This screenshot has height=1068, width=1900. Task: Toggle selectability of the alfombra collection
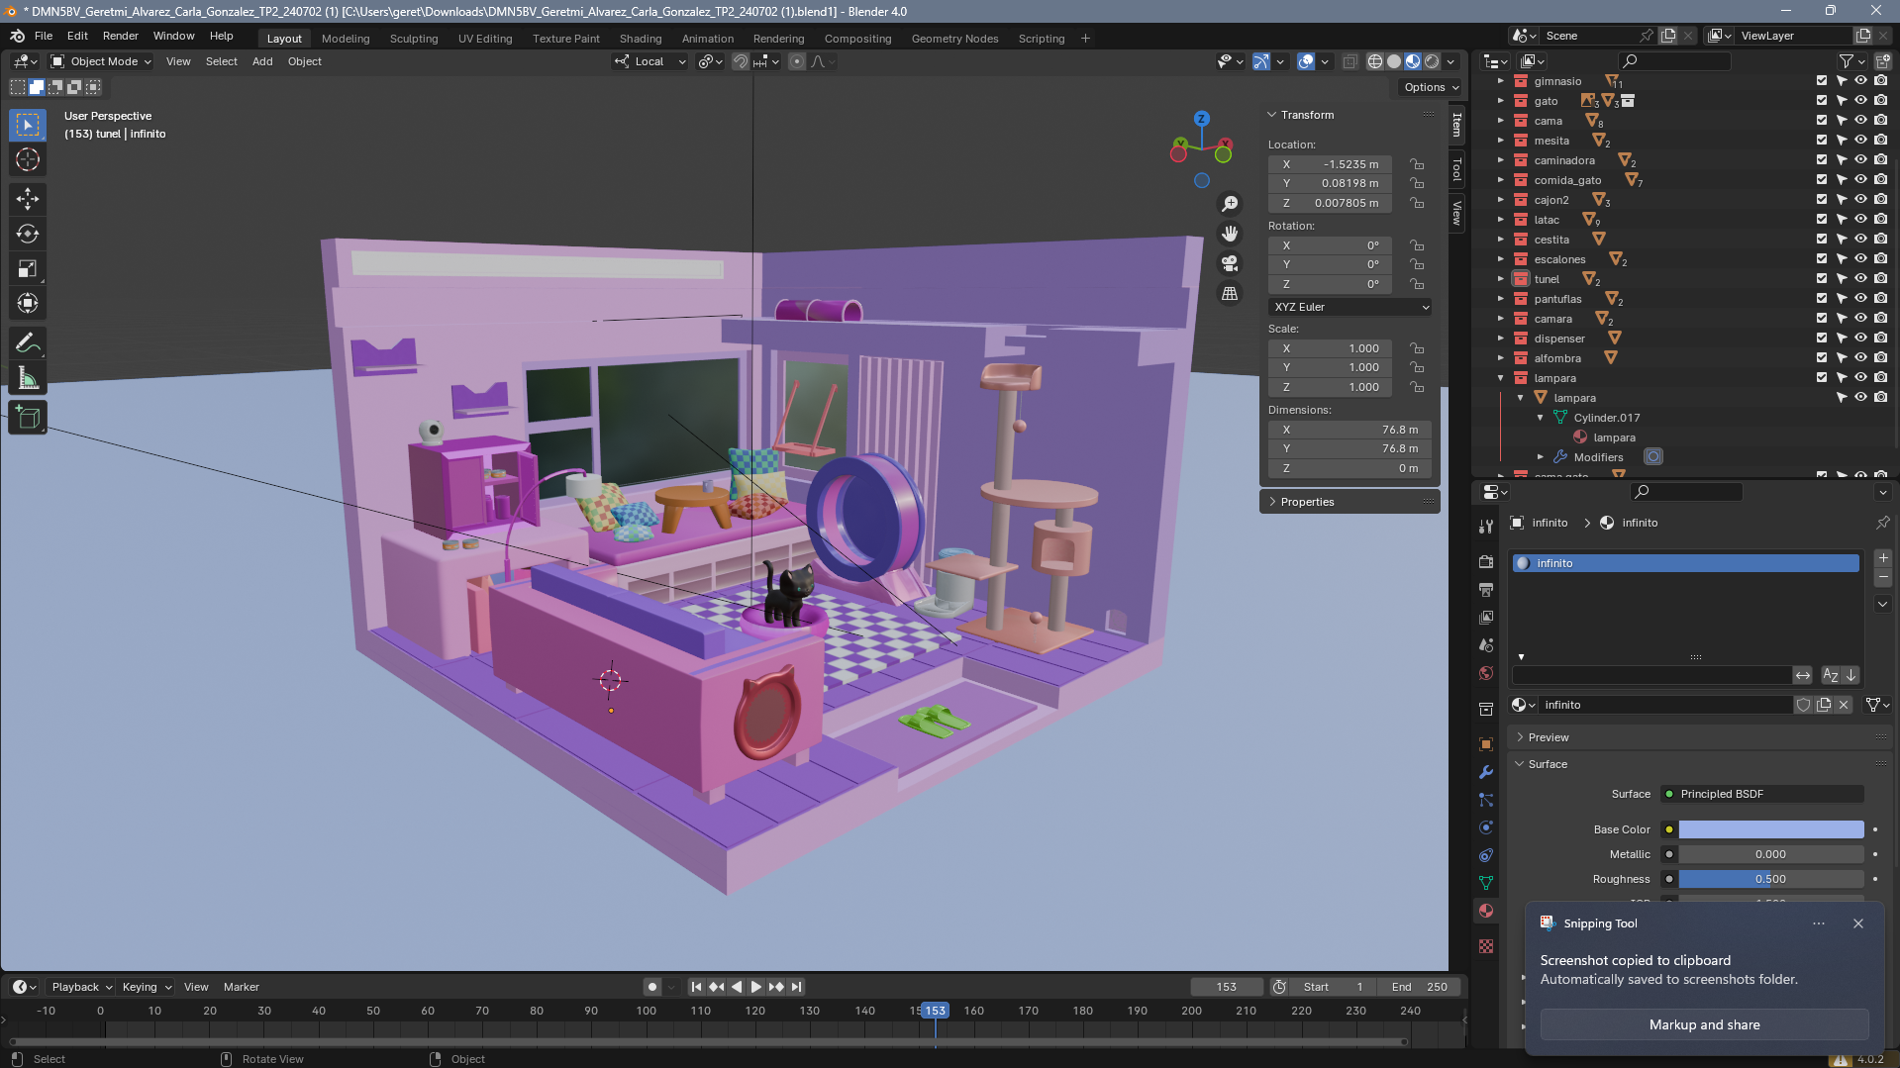(x=1842, y=358)
